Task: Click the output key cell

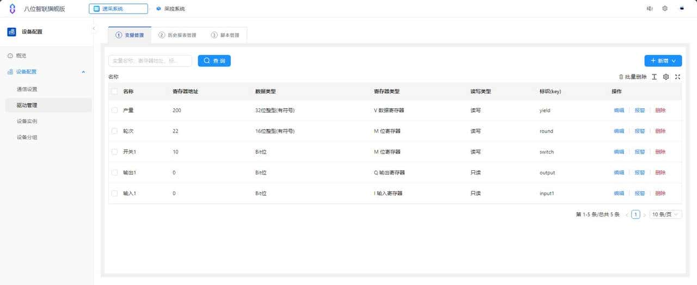Action: point(547,172)
